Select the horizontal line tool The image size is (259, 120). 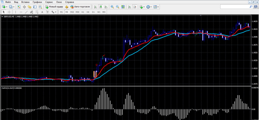pyautogui.click(x=21, y=12)
